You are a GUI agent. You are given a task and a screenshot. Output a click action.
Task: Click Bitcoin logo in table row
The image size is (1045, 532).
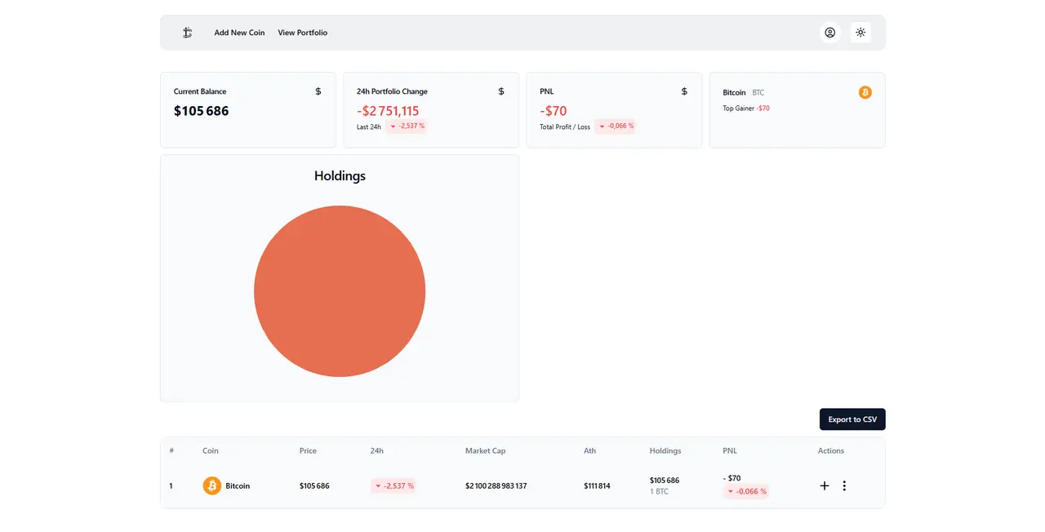[x=211, y=485]
